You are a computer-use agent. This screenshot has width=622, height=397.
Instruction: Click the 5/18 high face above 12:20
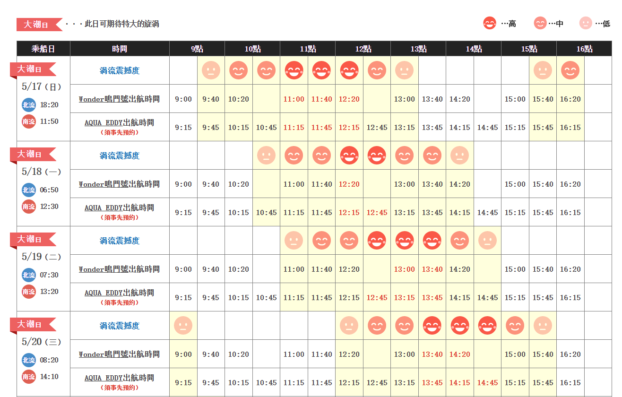pos(349,155)
